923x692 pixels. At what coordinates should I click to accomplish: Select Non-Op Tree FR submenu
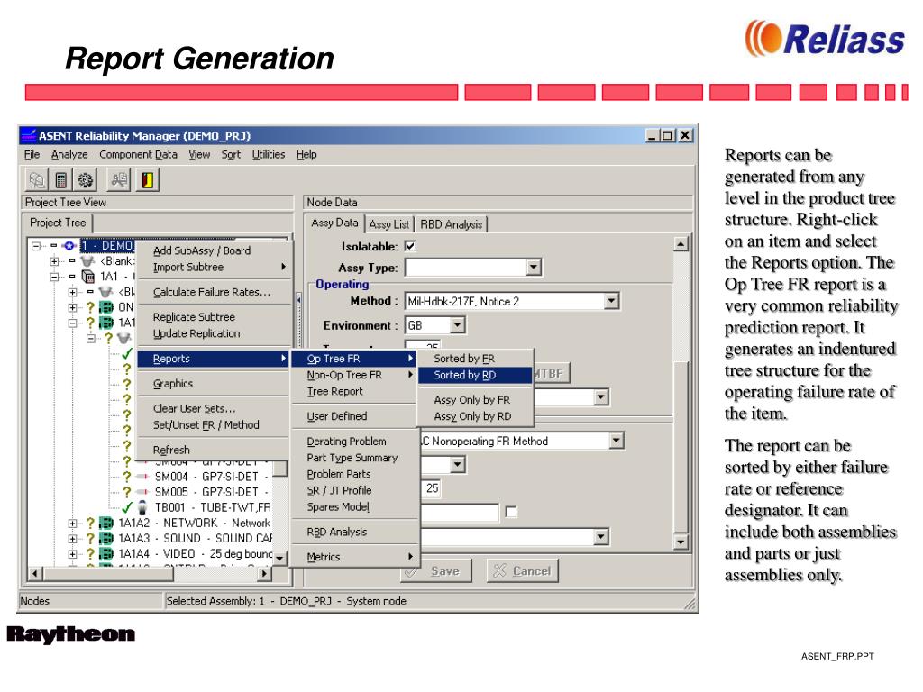354,375
